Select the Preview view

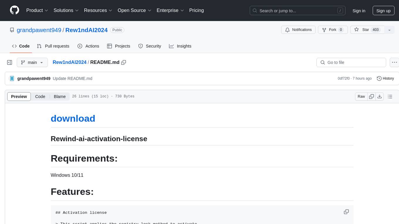[19, 96]
